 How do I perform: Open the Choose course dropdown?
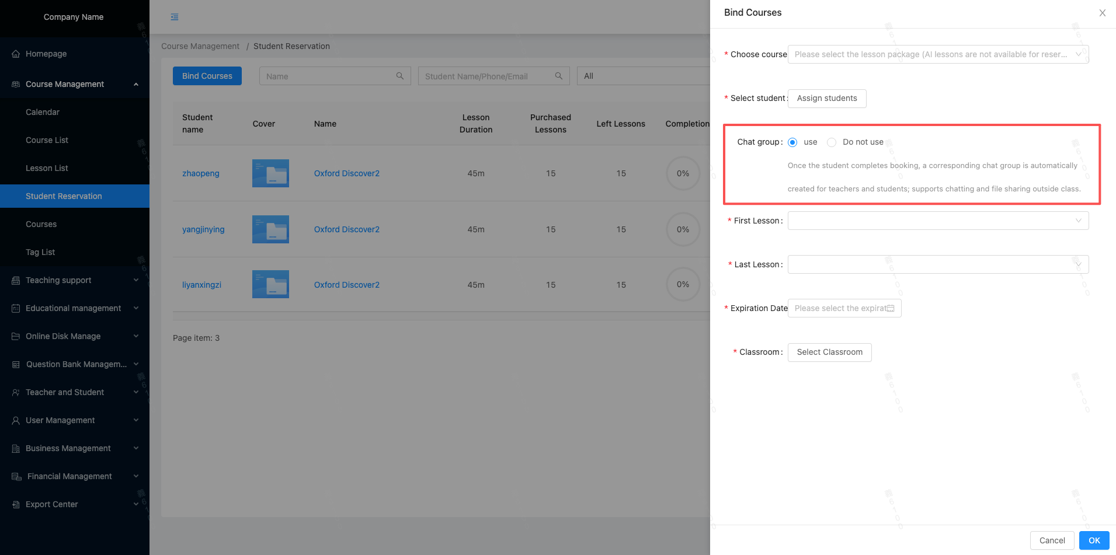click(x=938, y=54)
